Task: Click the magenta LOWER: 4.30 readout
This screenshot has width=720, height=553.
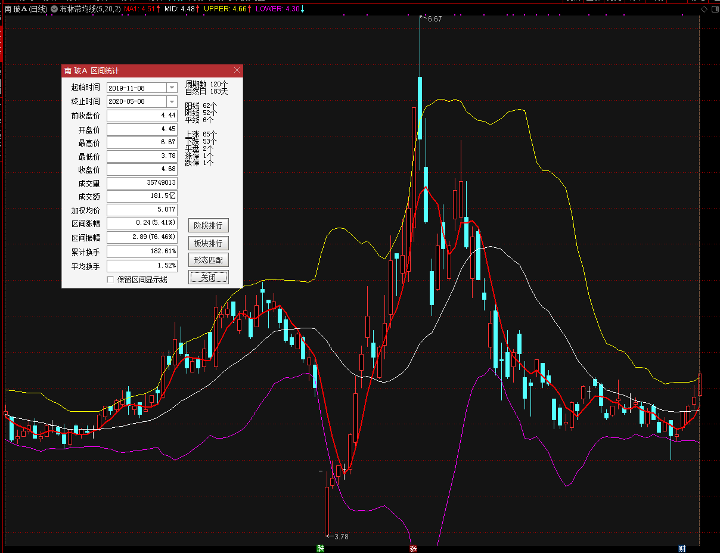Action: pos(280,9)
